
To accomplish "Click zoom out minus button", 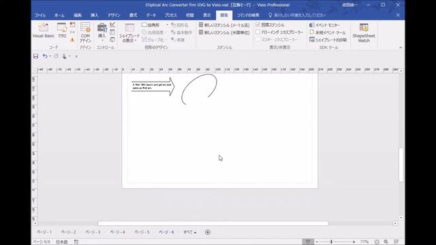I will (317, 242).
